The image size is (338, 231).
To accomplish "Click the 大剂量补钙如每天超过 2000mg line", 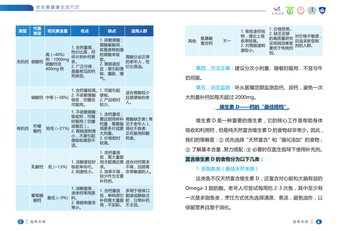I will [221, 97].
